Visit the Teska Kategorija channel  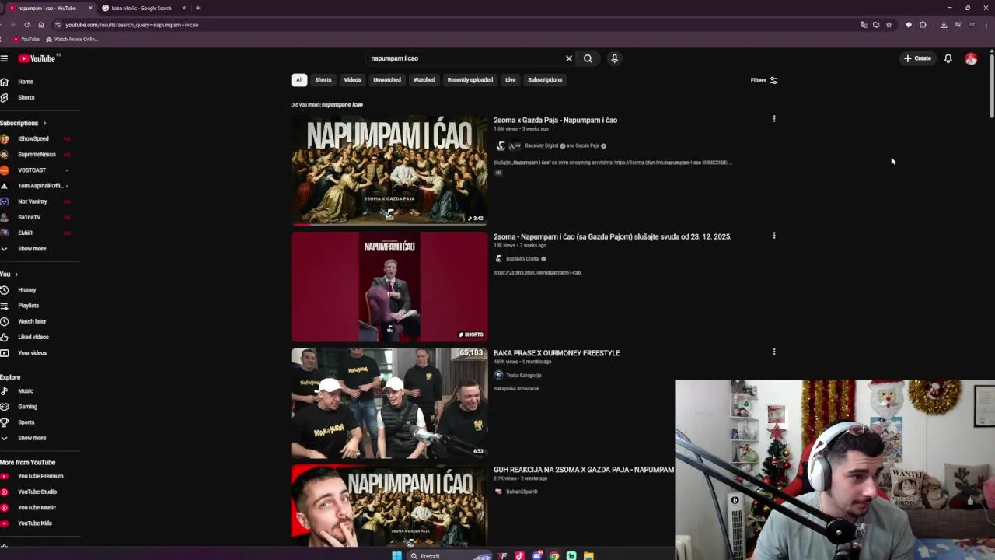coord(523,375)
